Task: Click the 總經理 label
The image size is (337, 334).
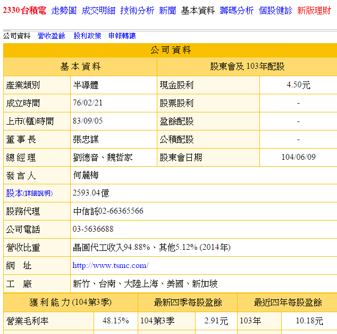Action: click(x=21, y=158)
